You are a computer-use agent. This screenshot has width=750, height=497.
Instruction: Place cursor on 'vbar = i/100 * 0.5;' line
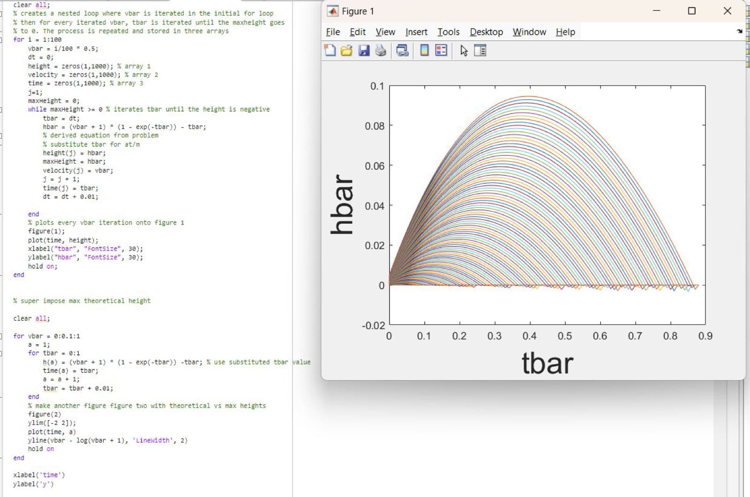63,48
